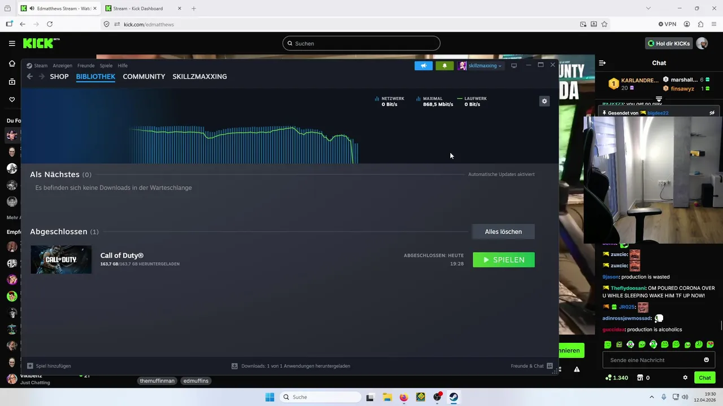Click green Chat send button
The height and width of the screenshot is (406, 723).
click(x=705, y=378)
